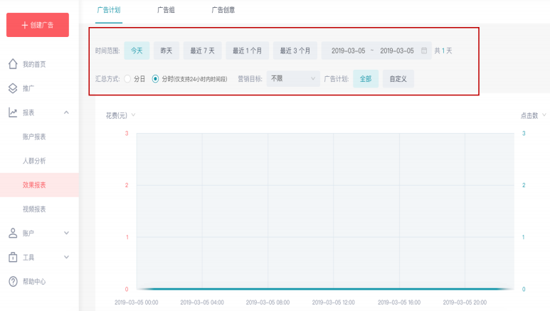Click the end date 2019-03-05 field
The height and width of the screenshot is (311, 550).
click(397, 51)
